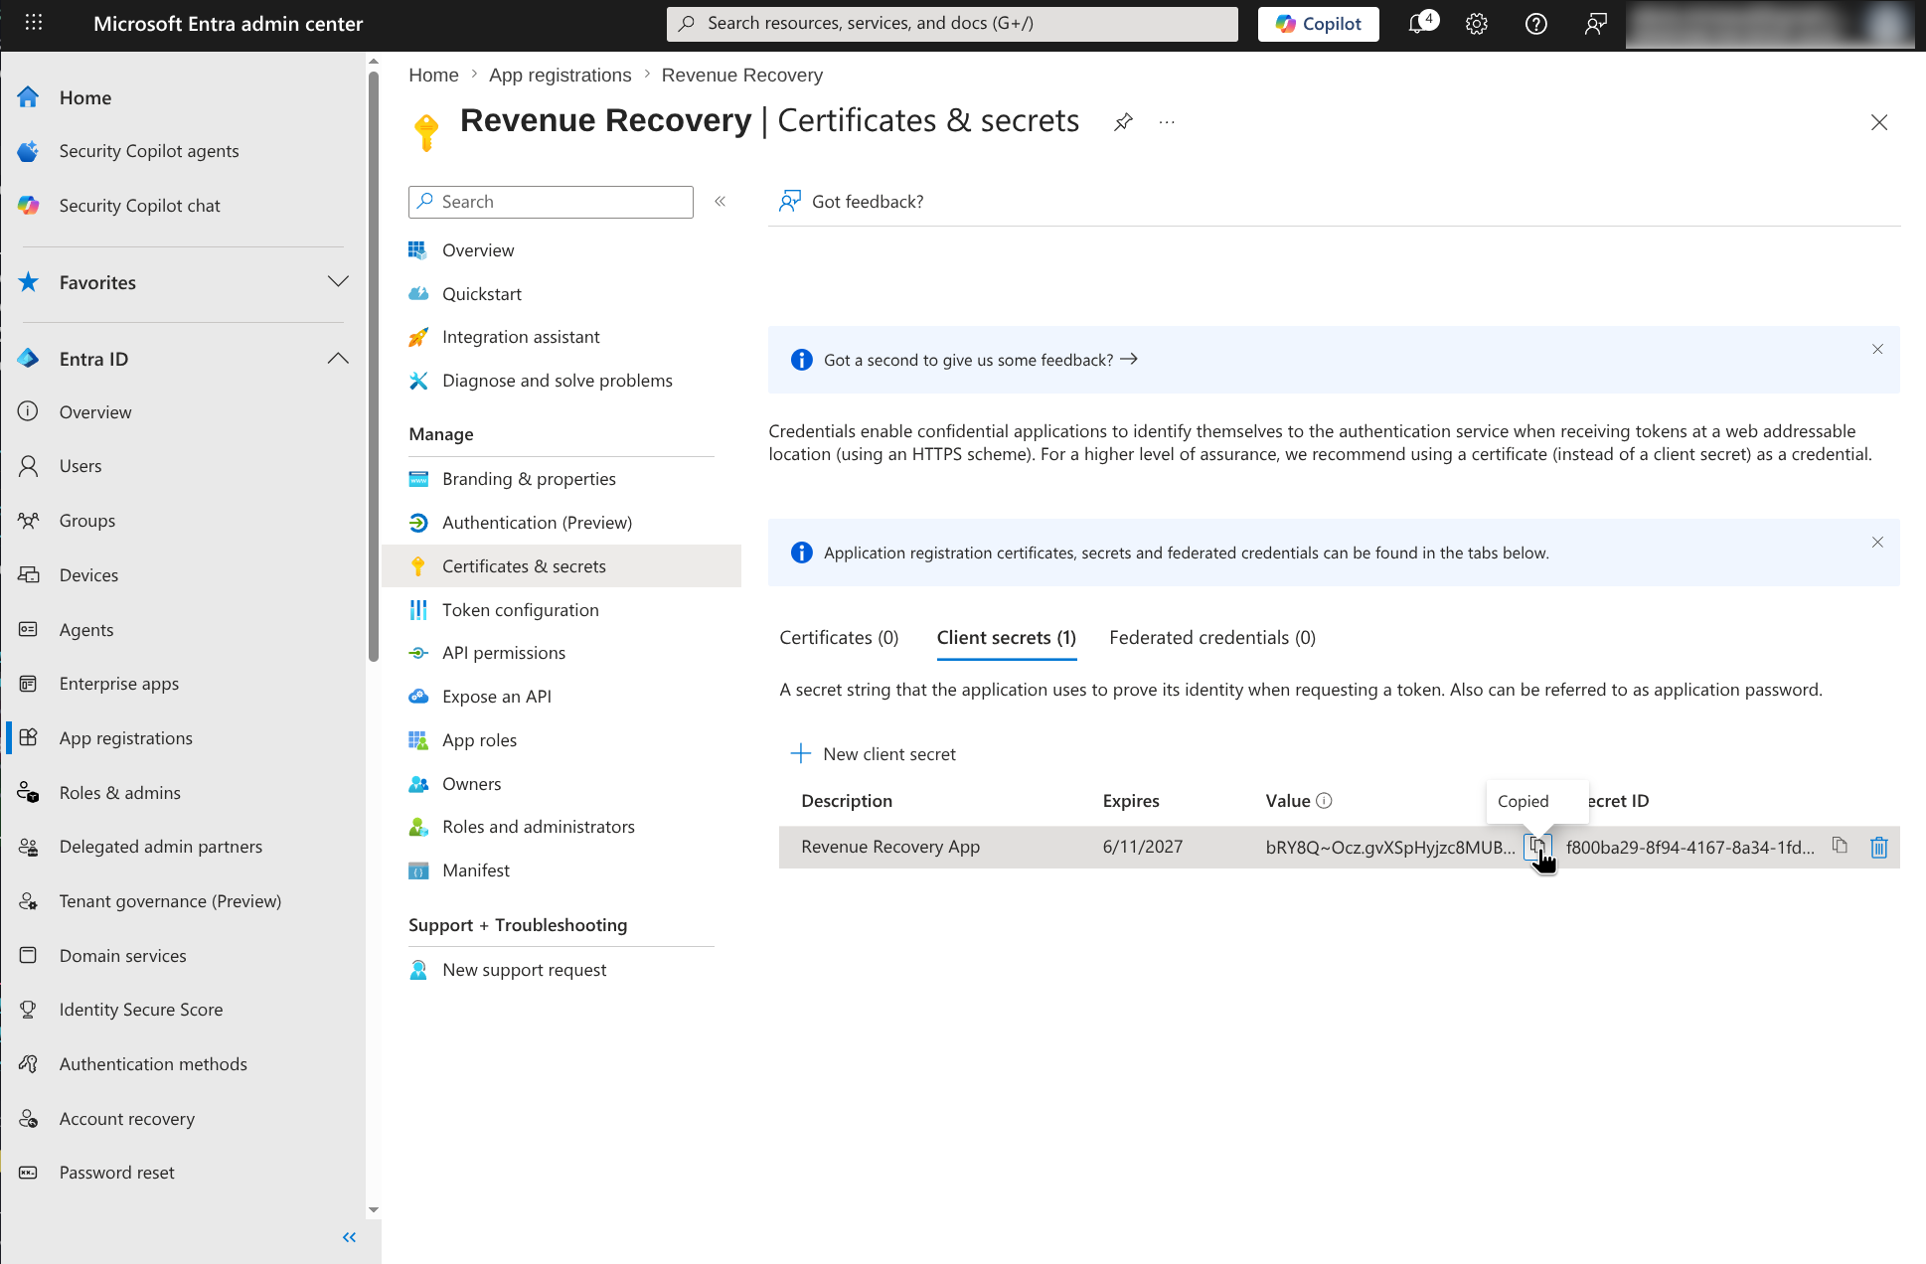Viewport: 1926px width, 1264px height.
Task: Click the Users person icon
Action: [x=28, y=466]
